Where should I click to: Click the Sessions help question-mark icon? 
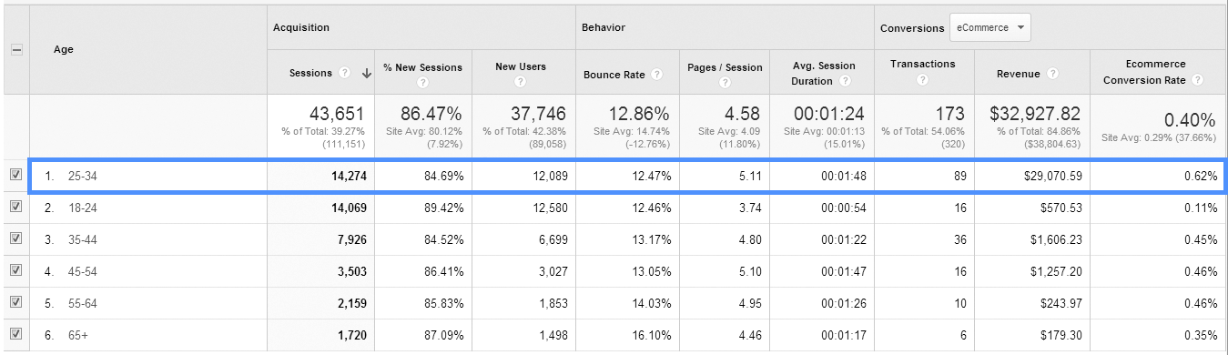tap(345, 74)
